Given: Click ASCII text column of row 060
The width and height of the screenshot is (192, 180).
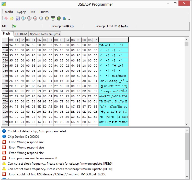Looking at the screenshot, I should (x=114, y=76).
